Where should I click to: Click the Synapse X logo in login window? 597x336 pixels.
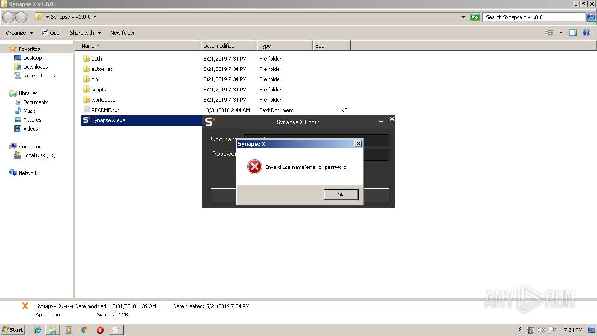[x=210, y=121]
